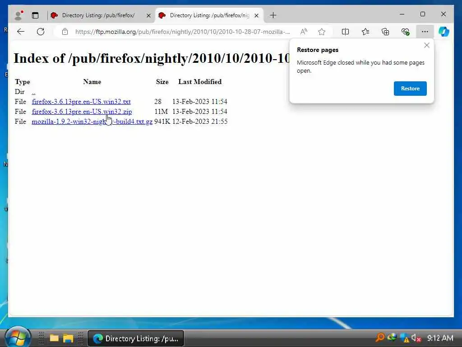Click the Index of page heading
Screen dimensions: 462x347
tap(152, 58)
